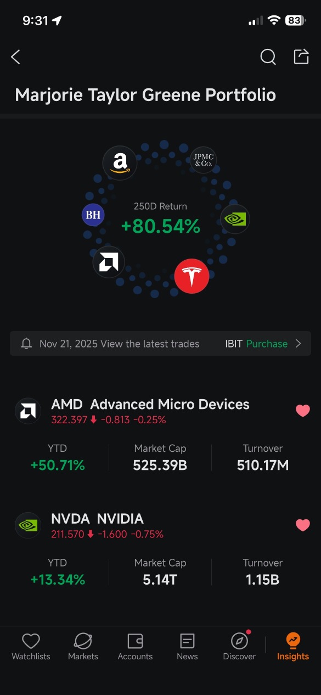Image resolution: width=321 pixels, height=695 pixels.
Task: Tap the red Tesla logo bubble
Action: [192, 276]
